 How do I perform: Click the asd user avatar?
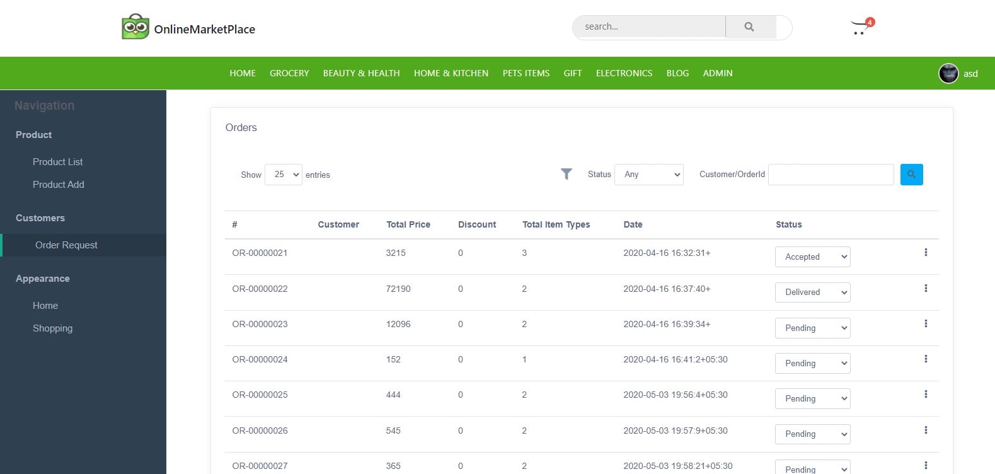tap(948, 74)
